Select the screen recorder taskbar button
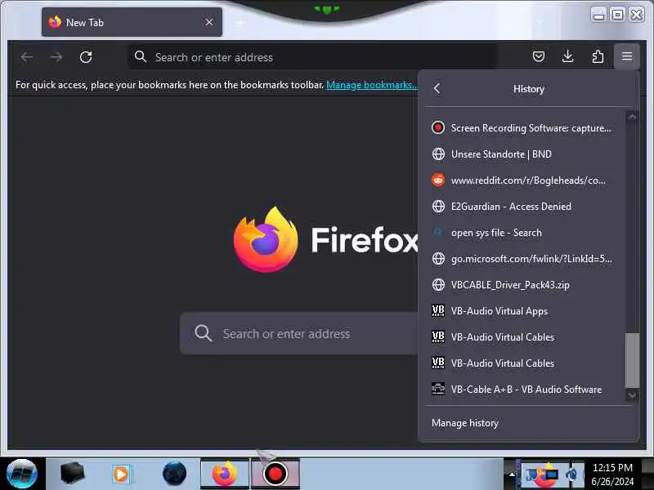The height and width of the screenshot is (490, 654). [x=275, y=474]
